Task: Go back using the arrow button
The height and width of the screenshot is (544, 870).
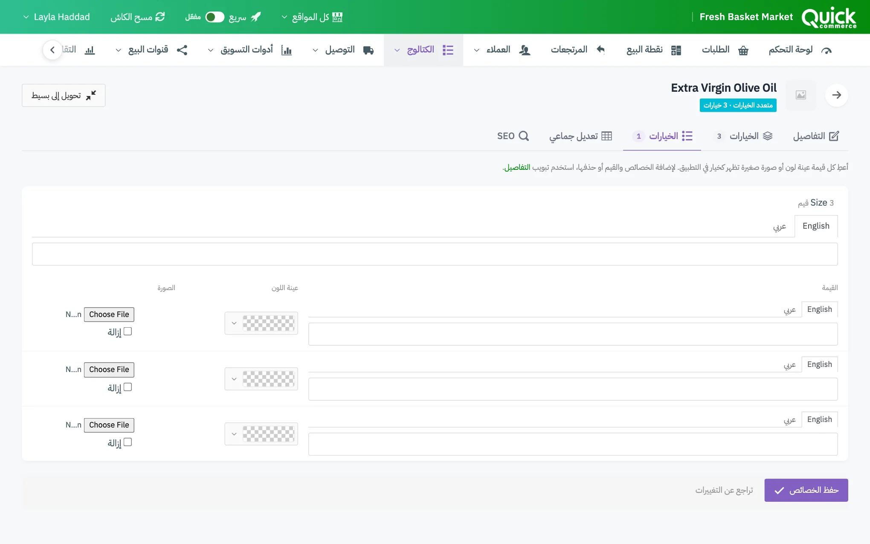Action: click(836, 95)
